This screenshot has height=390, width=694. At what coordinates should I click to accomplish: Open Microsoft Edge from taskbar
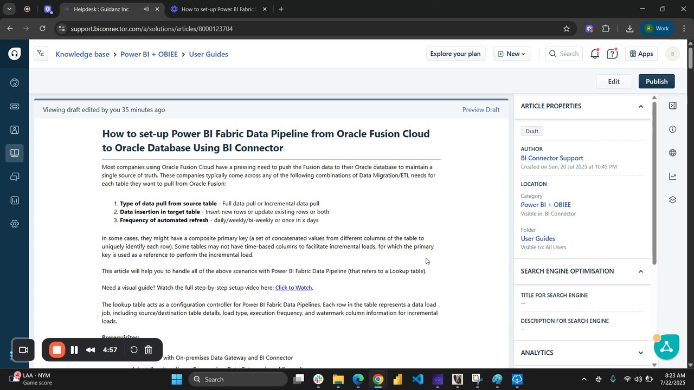(358, 379)
